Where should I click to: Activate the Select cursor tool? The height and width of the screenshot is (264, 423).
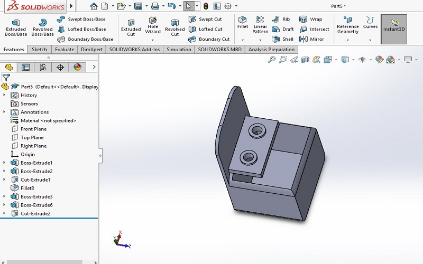coord(189,6)
